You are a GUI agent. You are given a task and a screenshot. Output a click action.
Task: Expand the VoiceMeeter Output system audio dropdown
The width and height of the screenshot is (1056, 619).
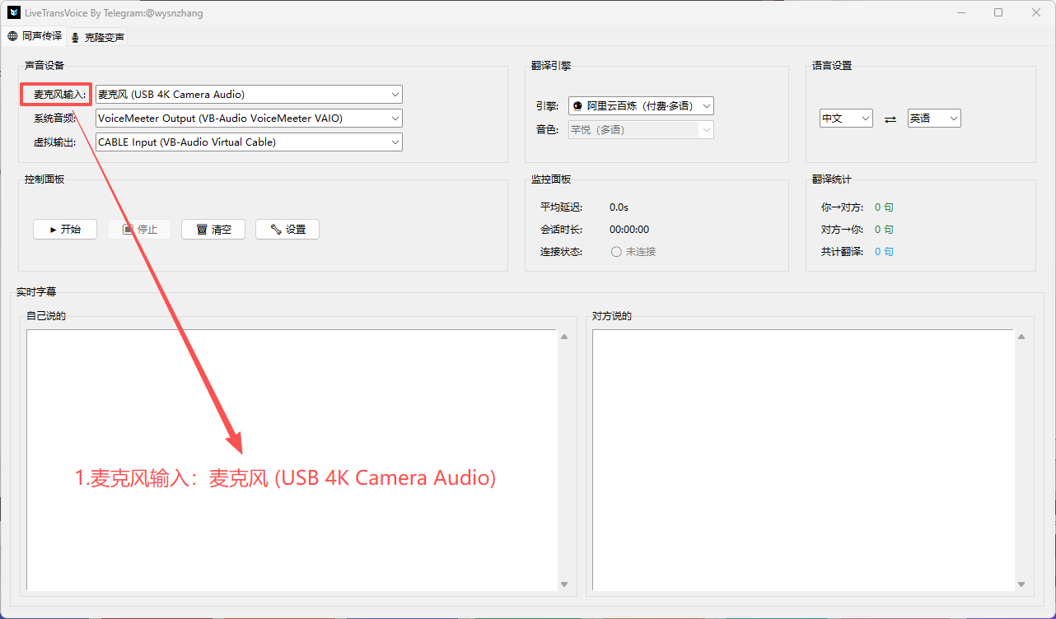249,119
